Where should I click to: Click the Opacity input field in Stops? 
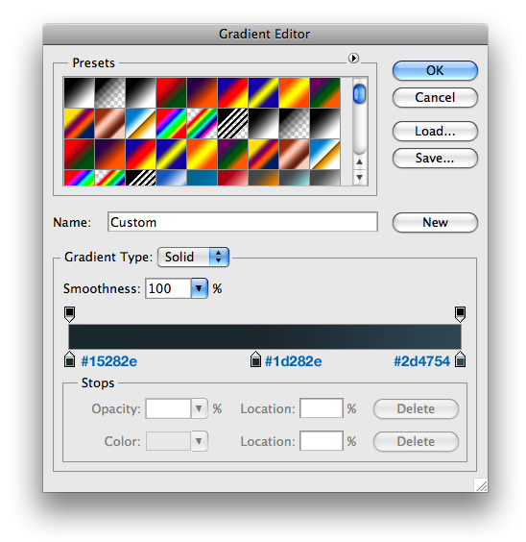pos(168,408)
